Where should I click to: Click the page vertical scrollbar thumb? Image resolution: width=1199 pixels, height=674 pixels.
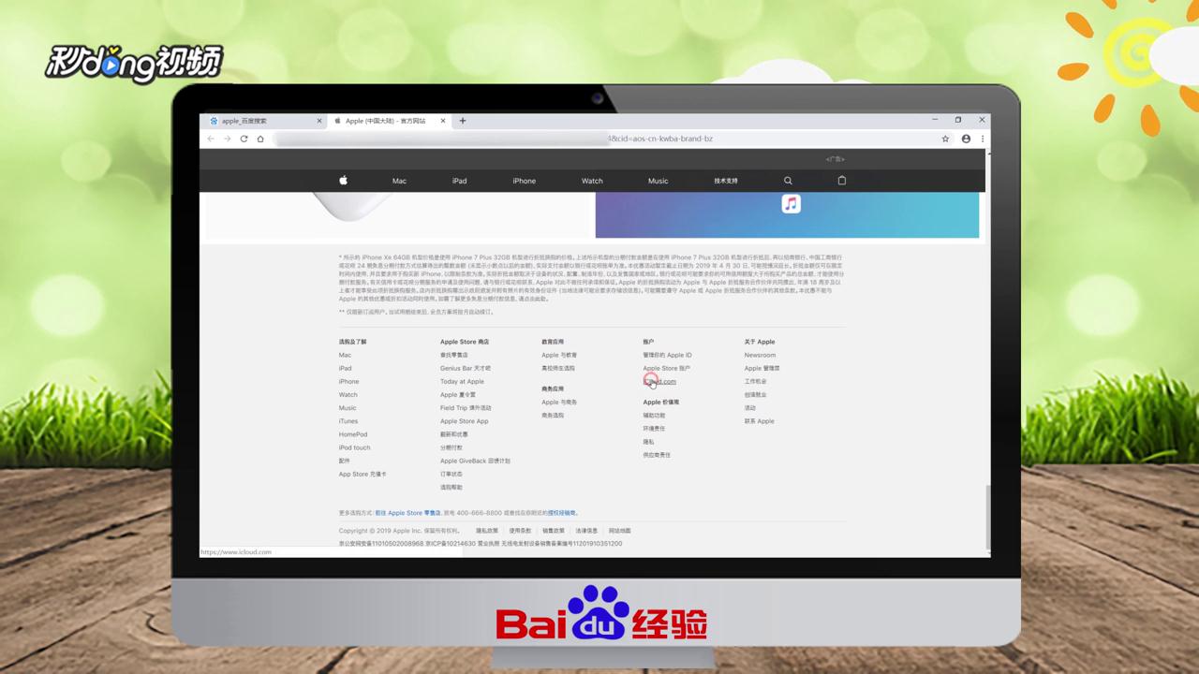pyautogui.click(x=987, y=517)
